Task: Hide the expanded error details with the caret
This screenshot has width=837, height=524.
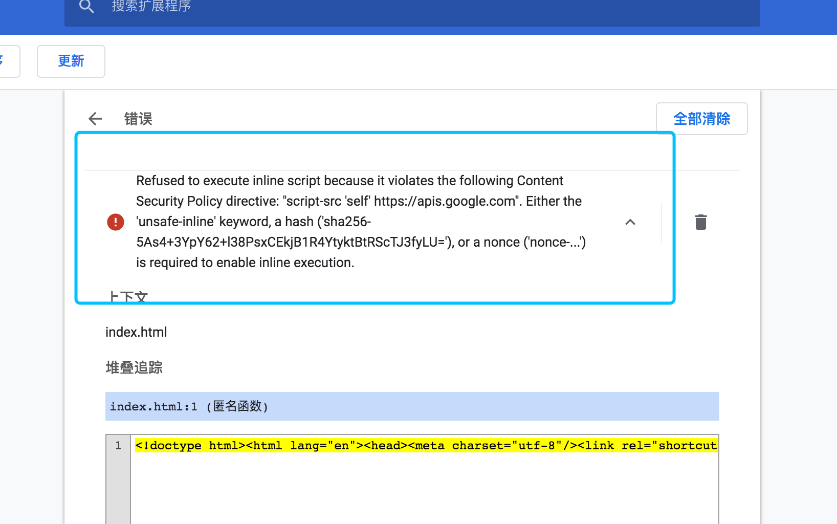Action: point(630,223)
